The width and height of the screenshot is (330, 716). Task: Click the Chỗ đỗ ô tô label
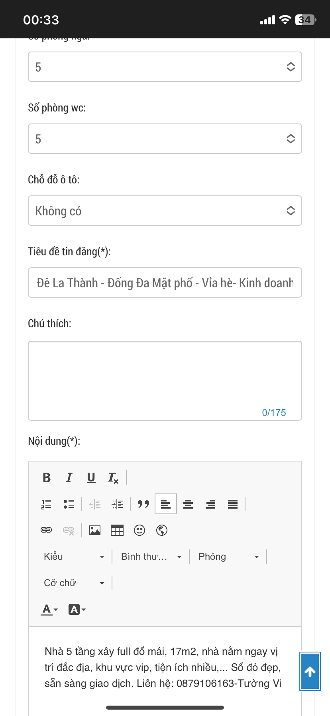click(x=53, y=179)
